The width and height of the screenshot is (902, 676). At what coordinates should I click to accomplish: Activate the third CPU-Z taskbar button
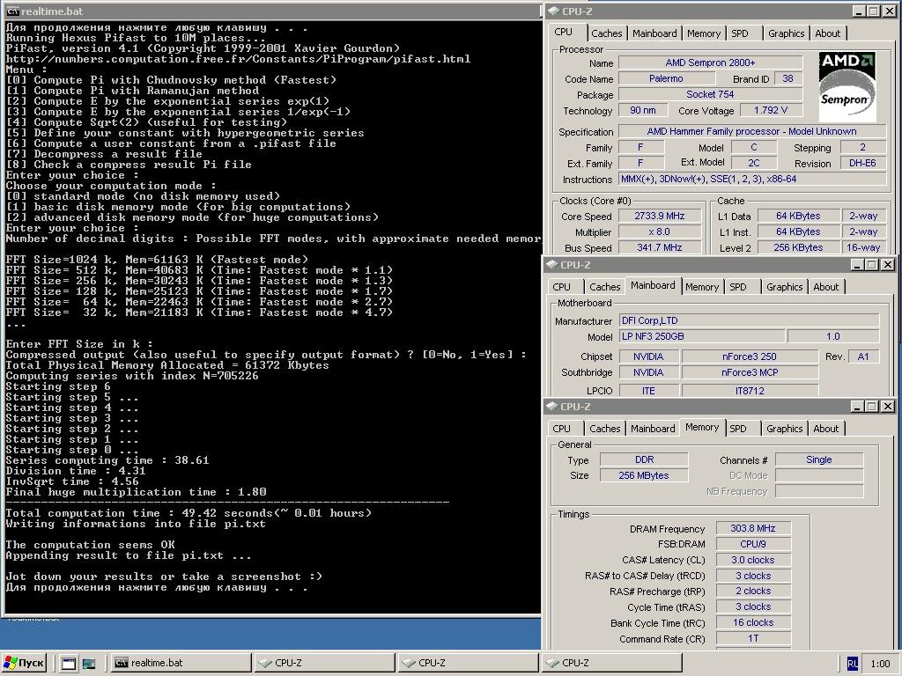611,663
